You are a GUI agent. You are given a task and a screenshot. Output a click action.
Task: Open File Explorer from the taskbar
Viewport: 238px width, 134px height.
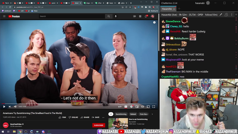[x=14, y=131]
